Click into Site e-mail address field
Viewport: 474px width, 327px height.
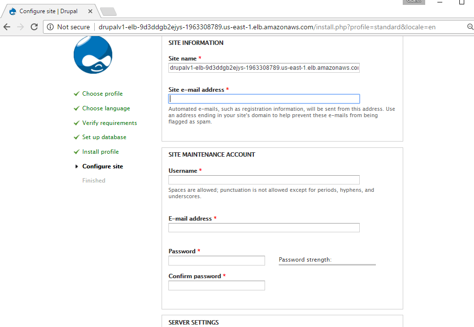tap(264, 99)
